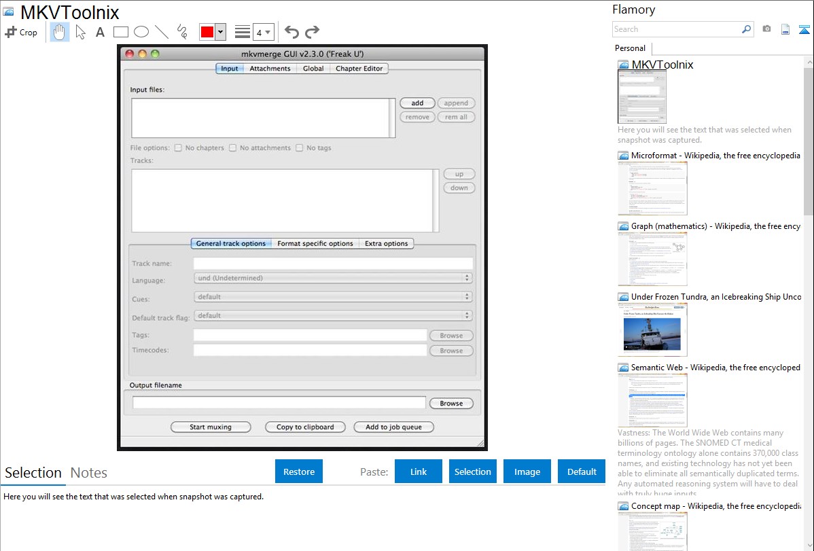Select the Input tab in mkvmerge
814x551 pixels.
click(x=230, y=69)
